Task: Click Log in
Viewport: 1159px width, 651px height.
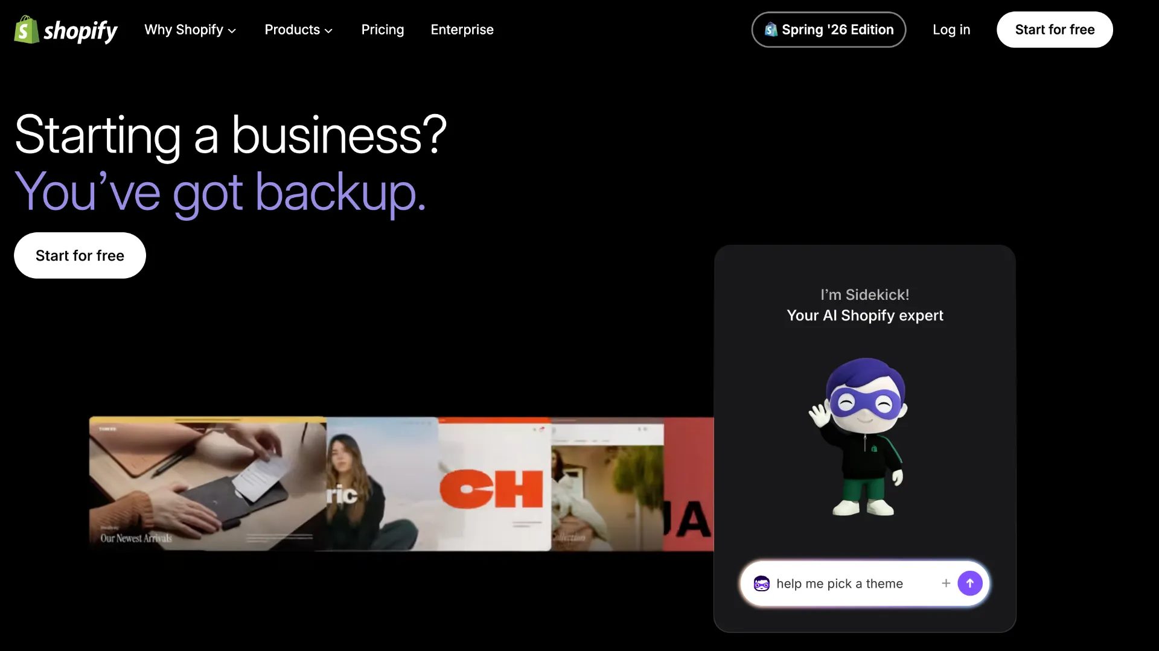Action: [x=951, y=30]
